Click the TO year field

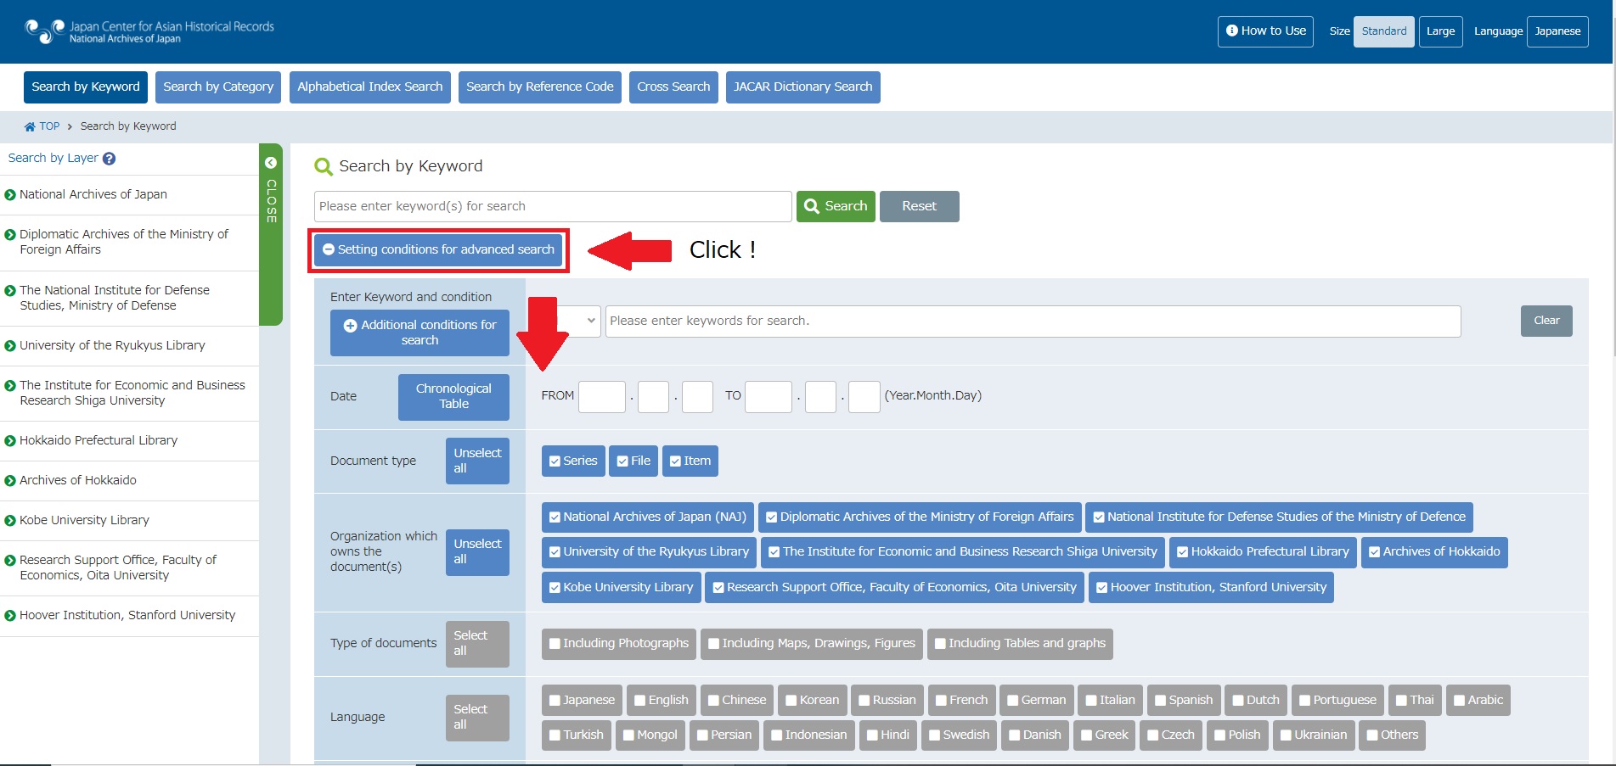click(769, 397)
